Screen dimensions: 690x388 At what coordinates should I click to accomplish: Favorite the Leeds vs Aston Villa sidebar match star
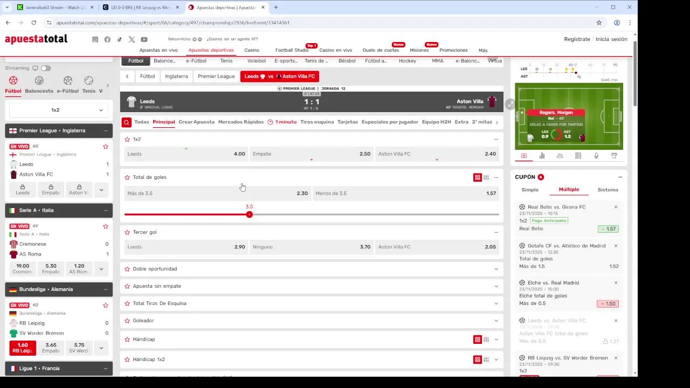tap(106, 147)
